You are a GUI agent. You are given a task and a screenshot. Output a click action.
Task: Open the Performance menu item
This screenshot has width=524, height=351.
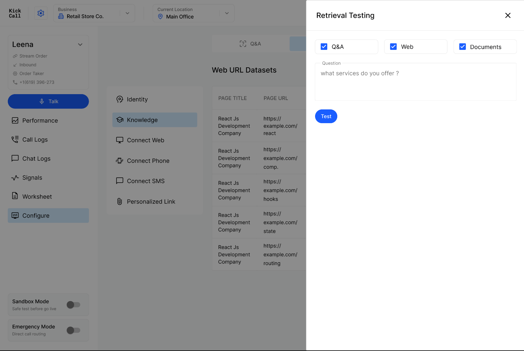[48, 120]
